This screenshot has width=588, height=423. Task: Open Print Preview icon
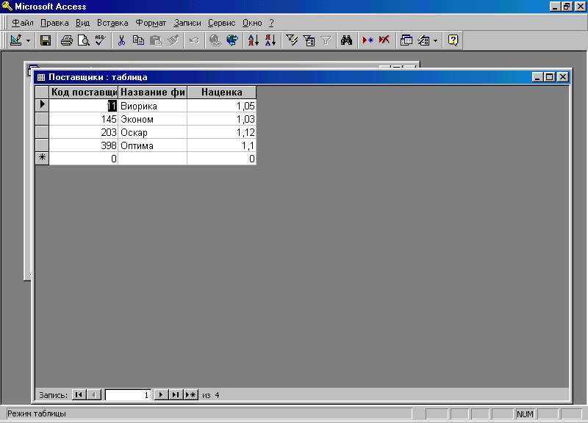click(83, 40)
